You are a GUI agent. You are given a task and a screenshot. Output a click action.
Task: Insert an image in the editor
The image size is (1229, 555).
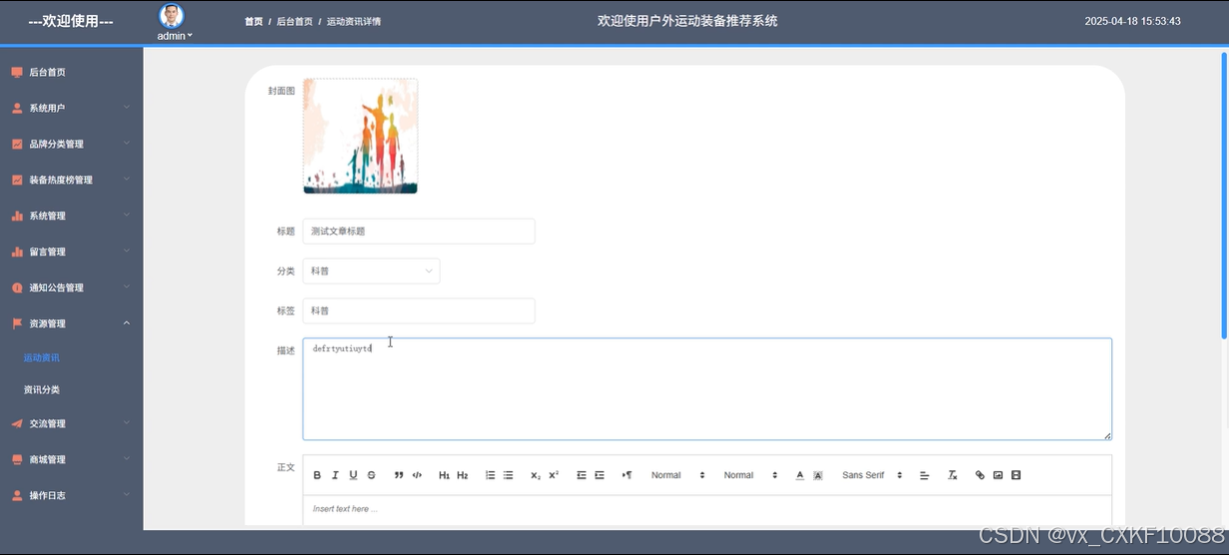click(998, 475)
